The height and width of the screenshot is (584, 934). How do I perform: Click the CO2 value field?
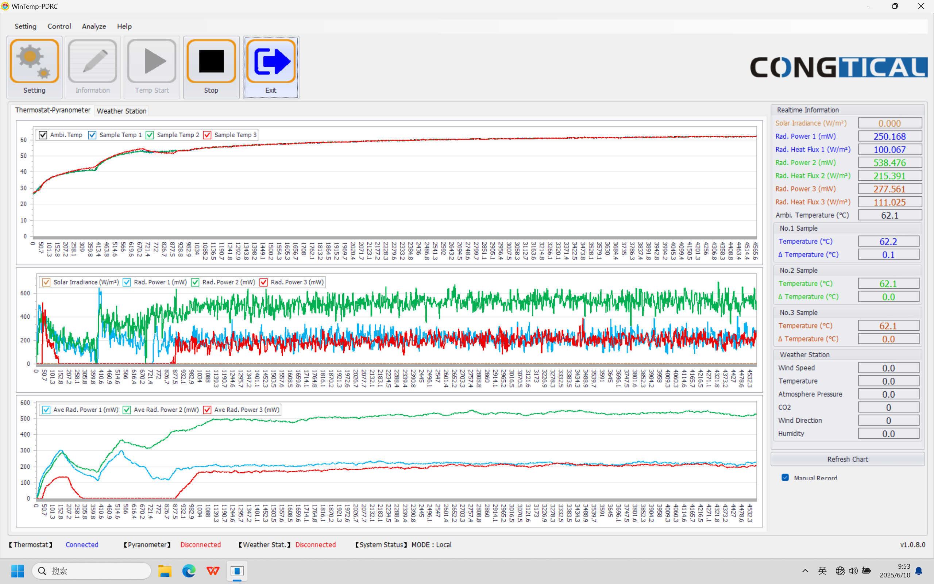(x=888, y=407)
